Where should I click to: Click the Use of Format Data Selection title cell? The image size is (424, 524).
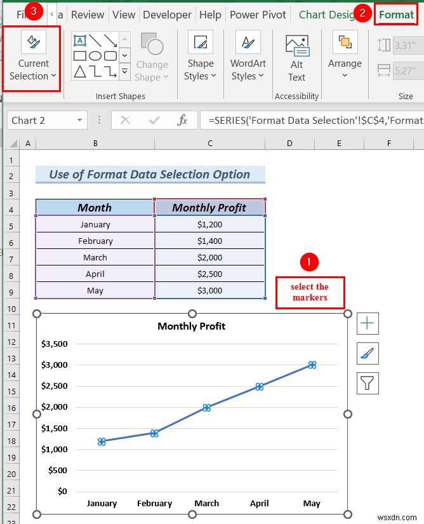click(x=150, y=175)
